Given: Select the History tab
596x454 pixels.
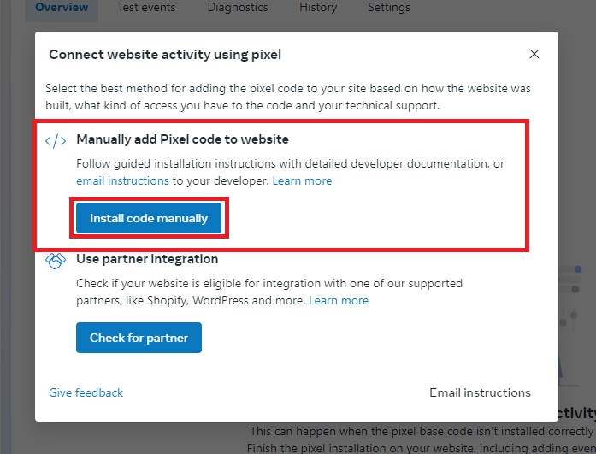Looking at the screenshot, I should pyautogui.click(x=318, y=7).
